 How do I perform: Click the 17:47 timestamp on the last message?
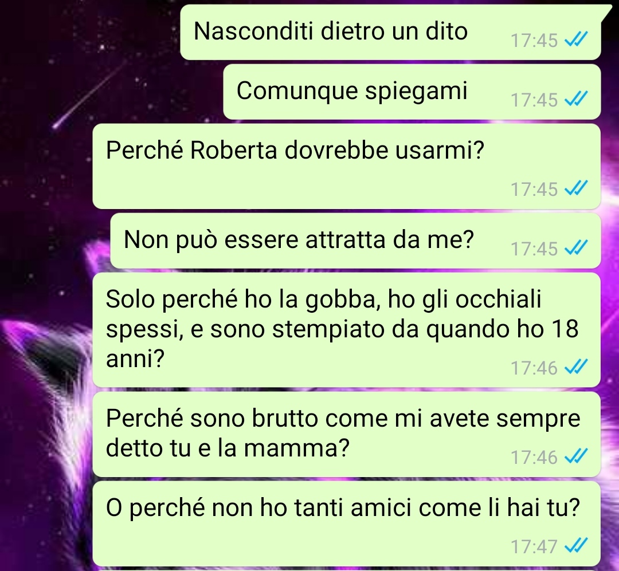click(534, 547)
